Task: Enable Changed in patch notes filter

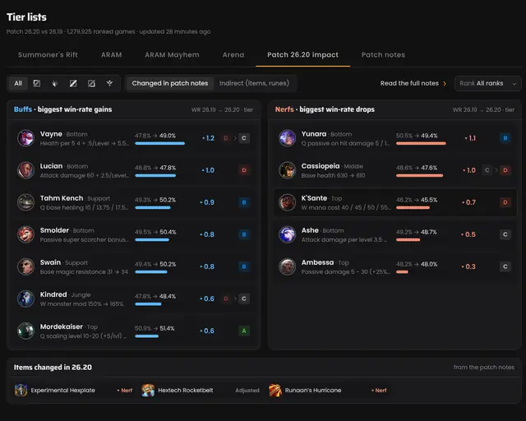Action: 170,83
